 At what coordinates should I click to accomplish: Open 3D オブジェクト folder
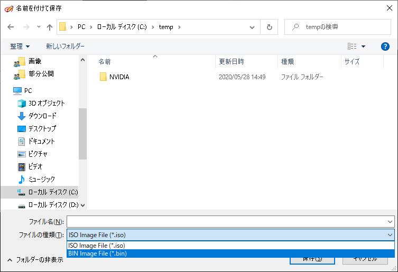(47, 104)
